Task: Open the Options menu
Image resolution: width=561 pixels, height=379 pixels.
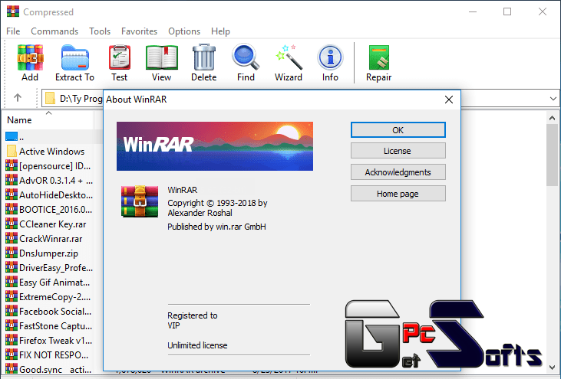Action: [184, 31]
